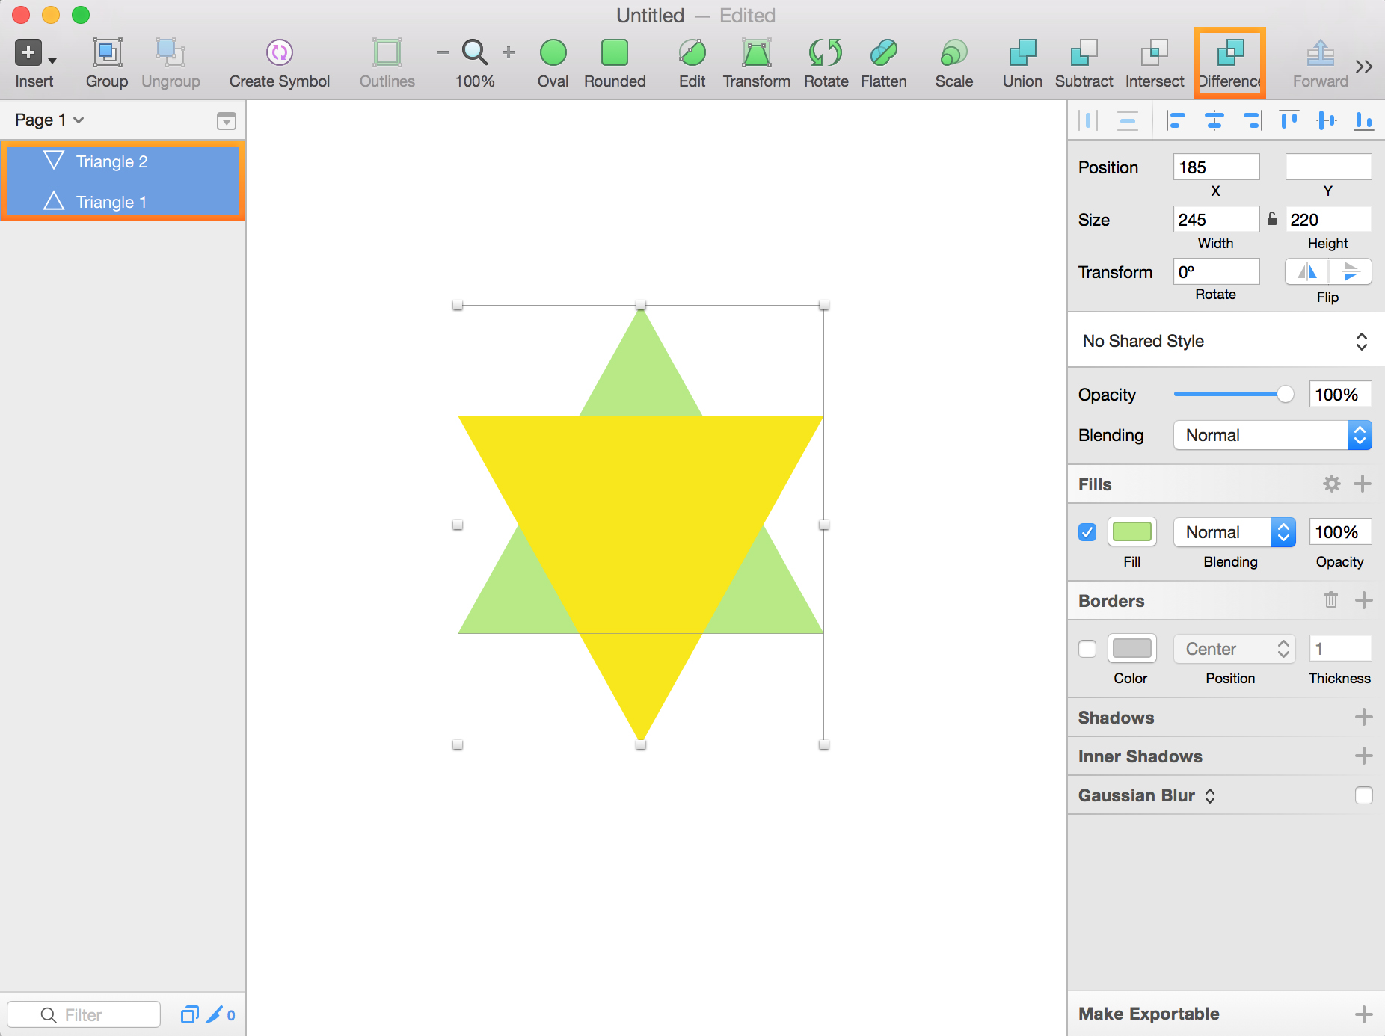
Task: Toggle the slices filter button
Action: click(214, 1014)
